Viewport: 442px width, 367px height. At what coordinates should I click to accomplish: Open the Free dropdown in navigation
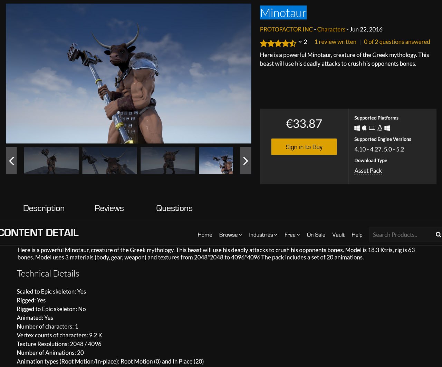coord(292,235)
